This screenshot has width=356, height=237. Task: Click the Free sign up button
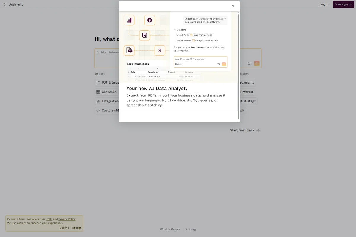[343, 4]
